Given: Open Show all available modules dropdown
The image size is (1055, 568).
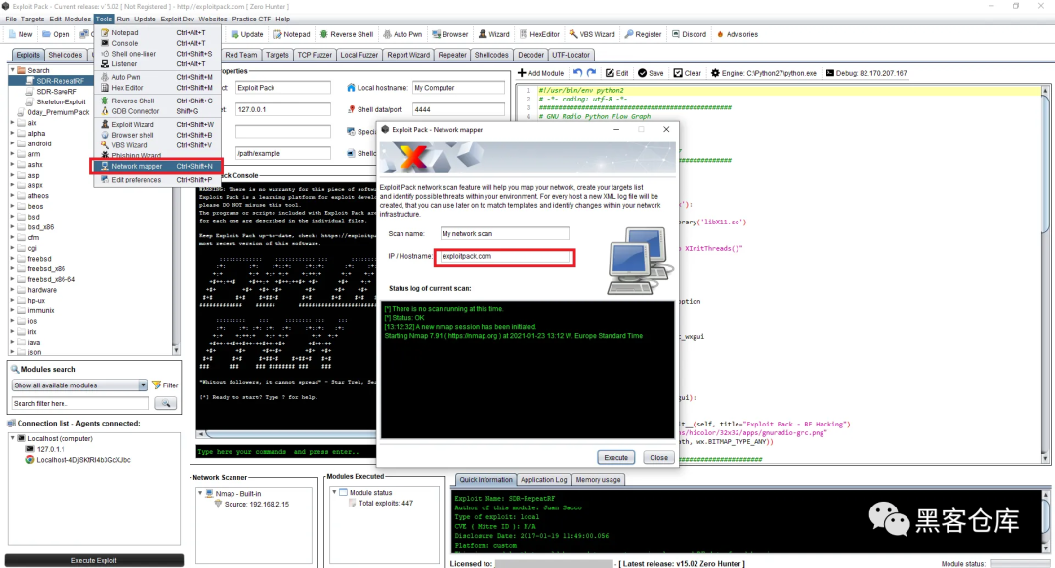Looking at the screenshot, I should click(x=79, y=385).
